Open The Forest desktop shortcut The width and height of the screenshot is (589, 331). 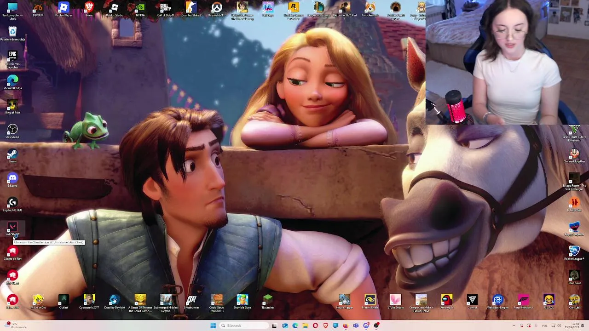click(x=574, y=278)
